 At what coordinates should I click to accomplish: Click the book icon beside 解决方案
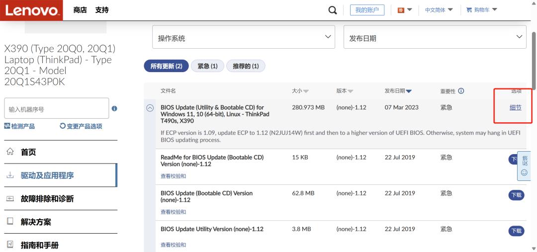pyautogui.click(x=10, y=222)
